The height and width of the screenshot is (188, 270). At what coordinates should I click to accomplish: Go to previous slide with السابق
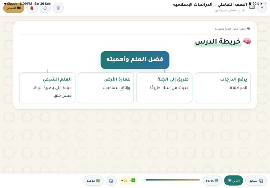click(x=256, y=181)
